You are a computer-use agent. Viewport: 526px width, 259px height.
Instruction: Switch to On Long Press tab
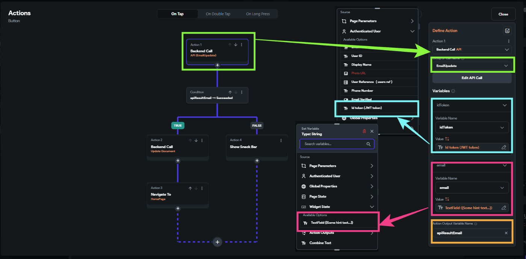[x=258, y=14]
